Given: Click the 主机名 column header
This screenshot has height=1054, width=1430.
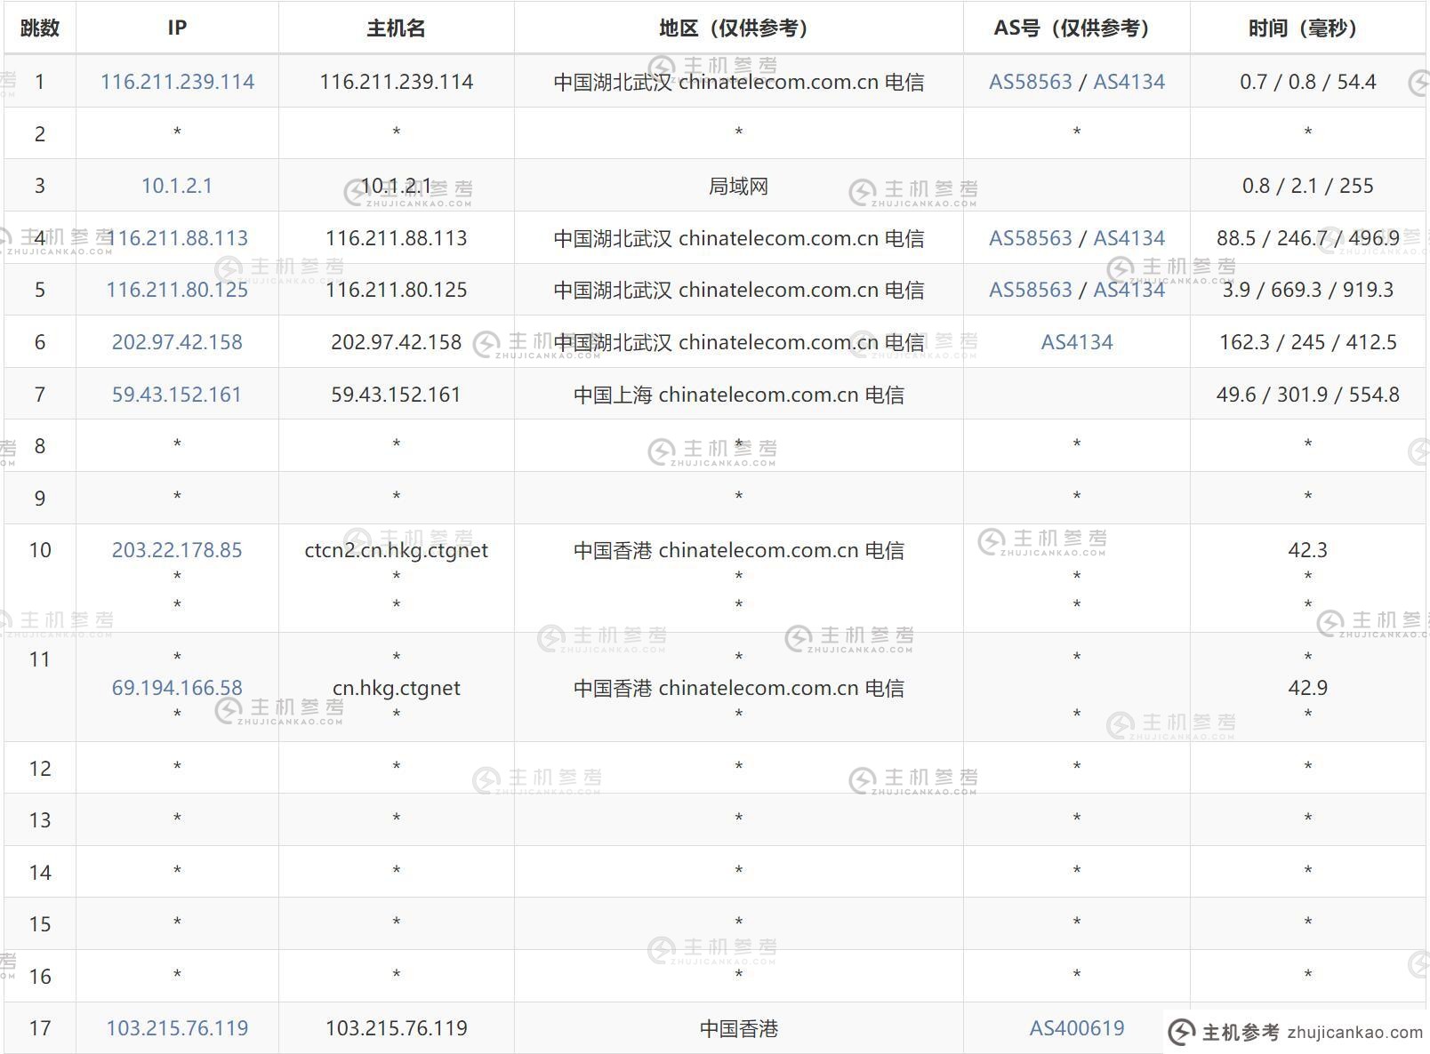Looking at the screenshot, I should pyautogui.click(x=397, y=28).
